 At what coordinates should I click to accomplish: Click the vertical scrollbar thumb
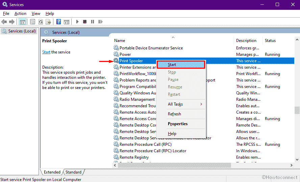click(297, 111)
